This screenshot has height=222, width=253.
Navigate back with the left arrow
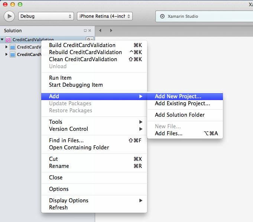[100, 31]
